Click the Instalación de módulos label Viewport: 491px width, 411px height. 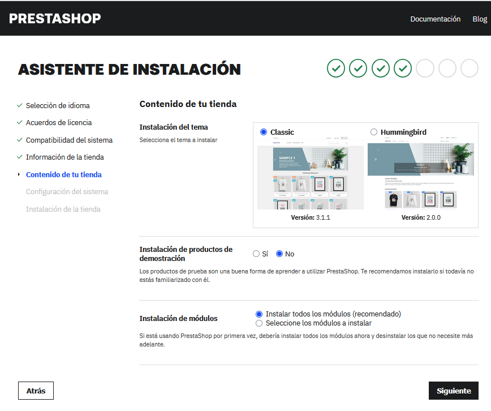pyautogui.click(x=179, y=319)
